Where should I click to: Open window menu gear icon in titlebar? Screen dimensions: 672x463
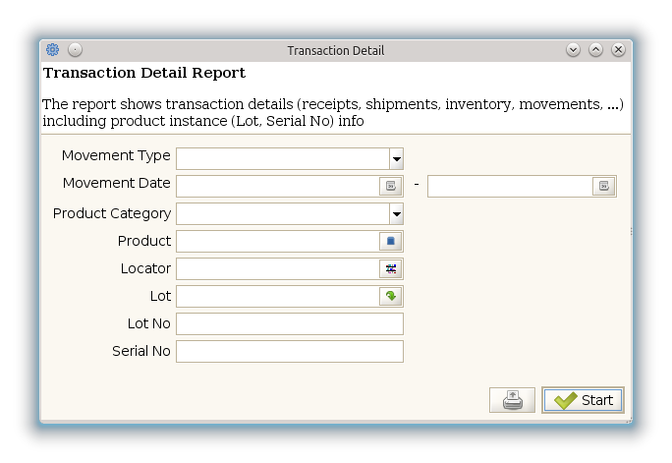53,50
